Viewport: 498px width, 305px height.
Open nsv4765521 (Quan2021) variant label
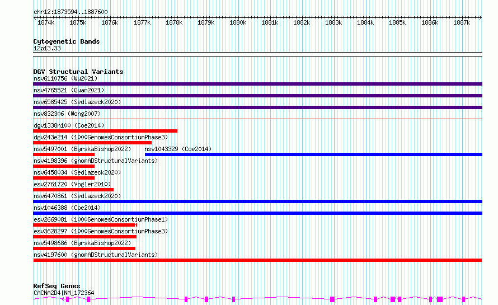69,90
